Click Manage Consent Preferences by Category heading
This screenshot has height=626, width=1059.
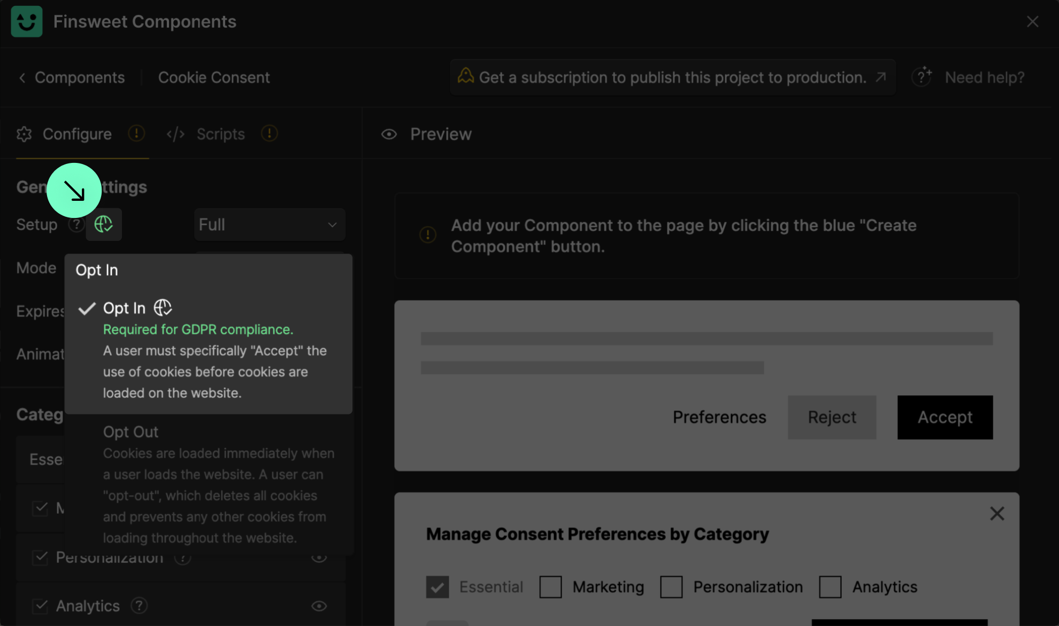[x=597, y=534]
